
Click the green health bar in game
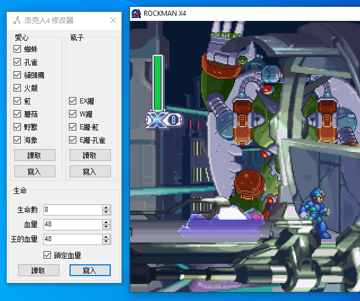pos(158,83)
